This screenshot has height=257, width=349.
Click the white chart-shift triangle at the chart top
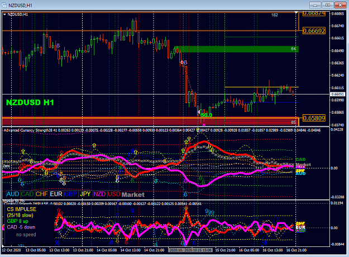[x=296, y=12]
